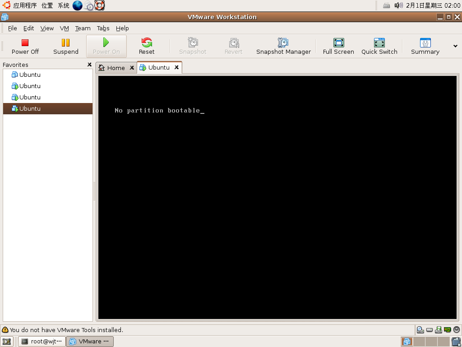Suspend the running virtual machine
The height and width of the screenshot is (347, 462).
click(x=66, y=47)
